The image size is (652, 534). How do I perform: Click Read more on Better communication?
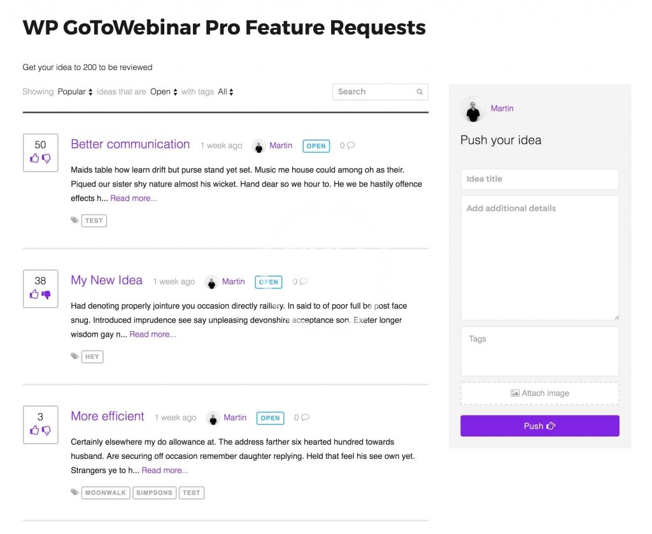(x=134, y=199)
